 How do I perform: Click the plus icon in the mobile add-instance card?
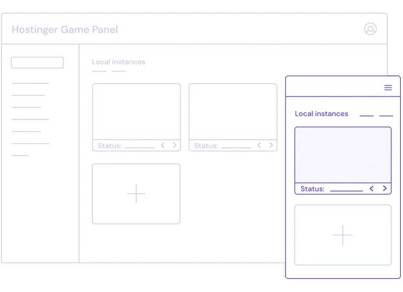(343, 235)
